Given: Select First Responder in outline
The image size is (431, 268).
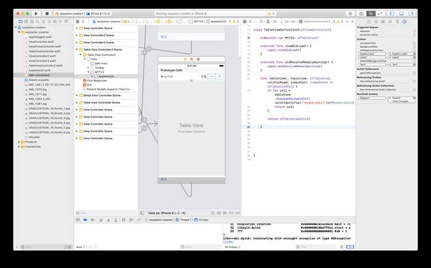Looking at the screenshot, I should coord(97,81).
